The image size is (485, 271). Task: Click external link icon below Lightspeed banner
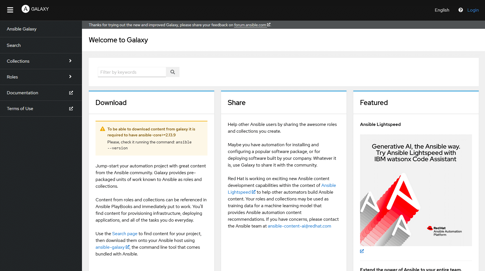tap(362, 251)
